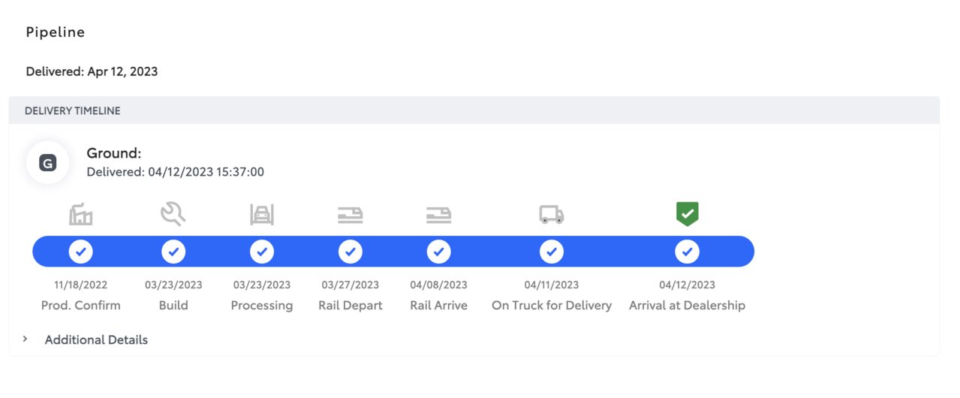The width and height of the screenshot is (960, 398).
Task: Open the Additional Details section label
Action: tap(96, 340)
